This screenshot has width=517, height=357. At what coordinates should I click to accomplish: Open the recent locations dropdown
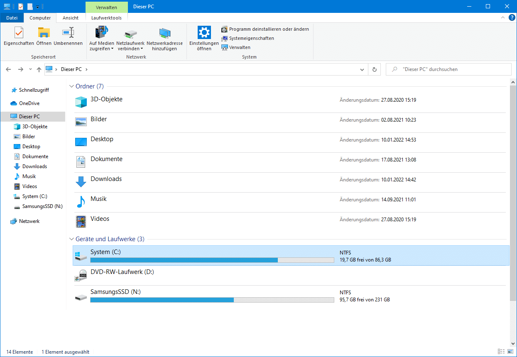[x=30, y=69]
